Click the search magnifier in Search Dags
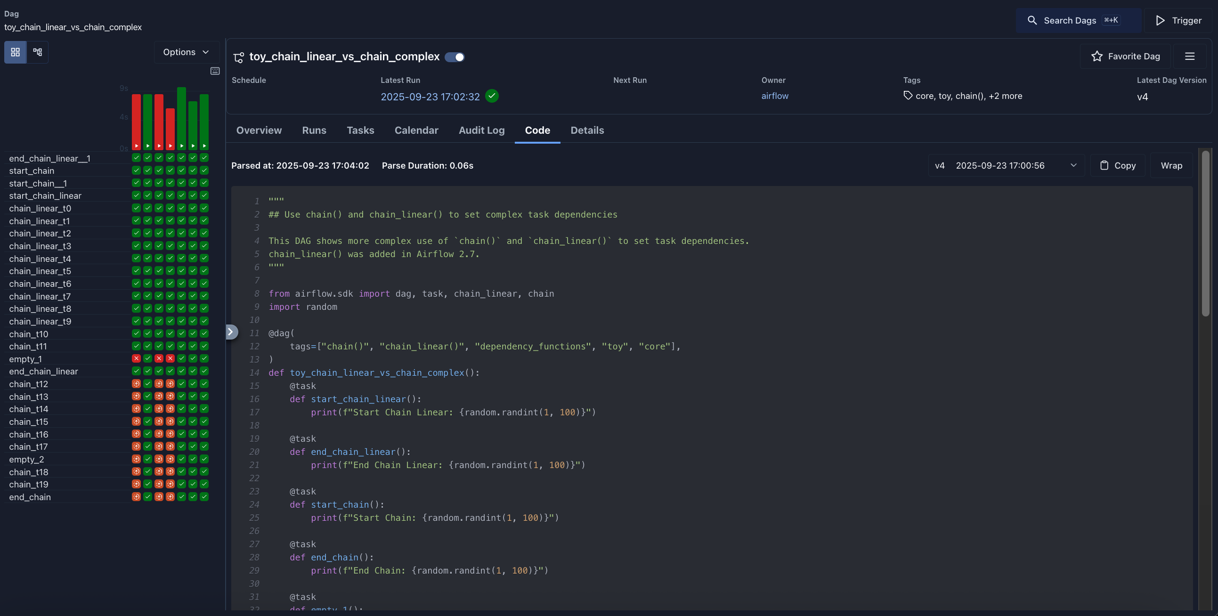The height and width of the screenshot is (616, 1218). (1032, 20)
